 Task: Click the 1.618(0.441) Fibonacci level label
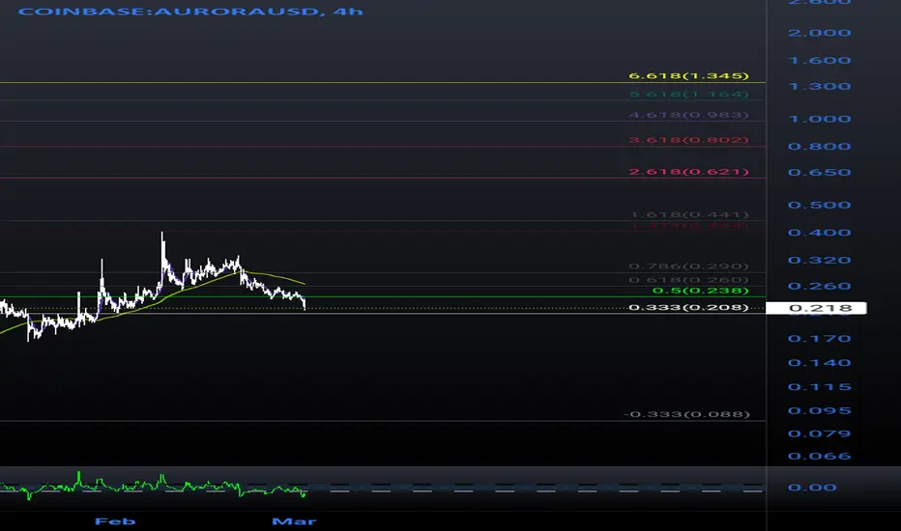688,214
